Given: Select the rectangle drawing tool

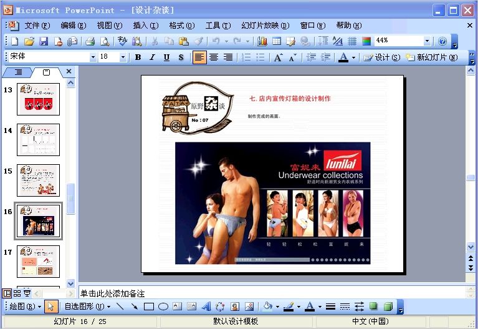Looking at the screenshot, I should coord(148,306).
